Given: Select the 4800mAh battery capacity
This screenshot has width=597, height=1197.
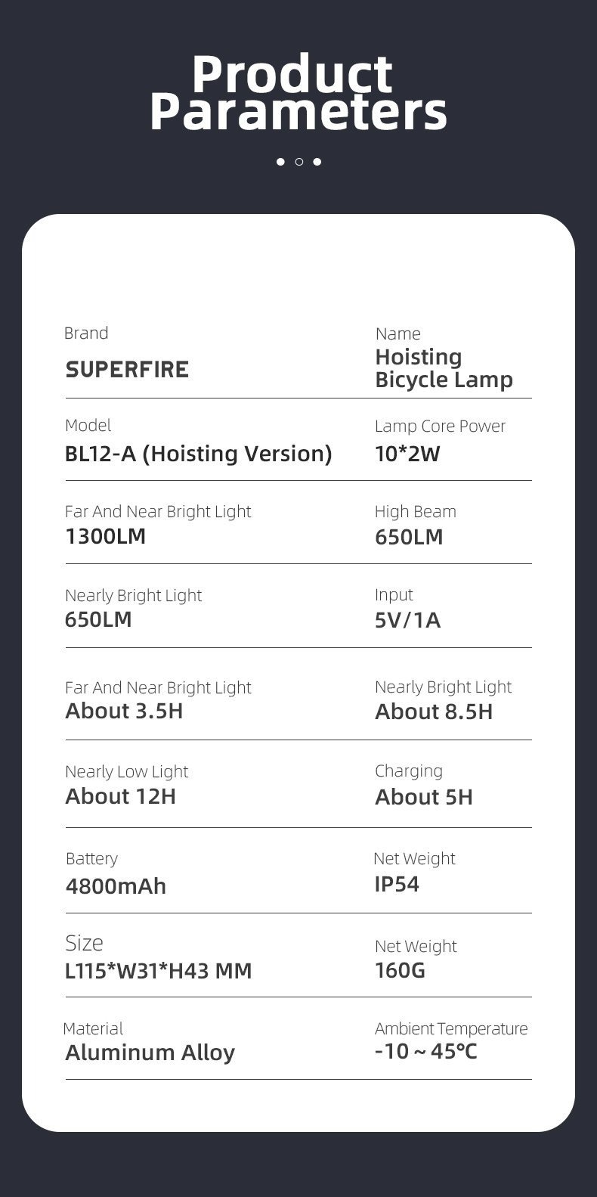Looking at the screenshot, I should tap(116, 886).
